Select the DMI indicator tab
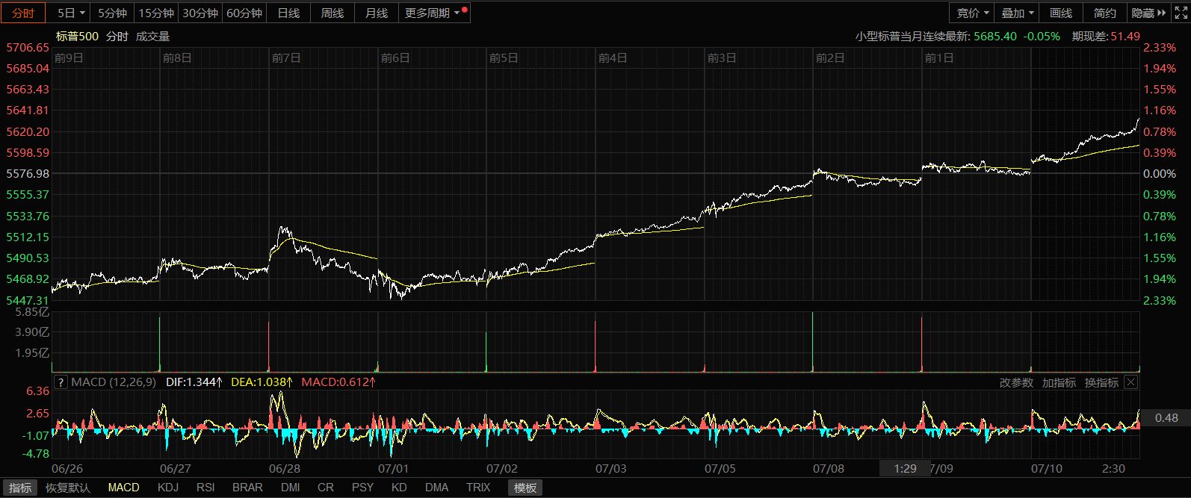The width and height of the screenshot is (1191, 498). pos(291,488)
